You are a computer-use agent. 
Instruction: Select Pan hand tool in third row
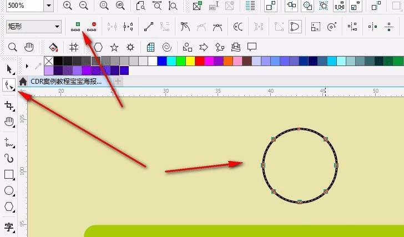(29, 47)
